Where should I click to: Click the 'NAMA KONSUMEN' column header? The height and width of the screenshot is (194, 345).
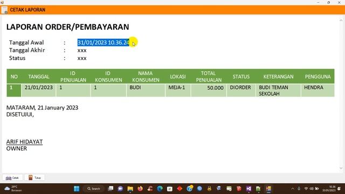(146, 77)
